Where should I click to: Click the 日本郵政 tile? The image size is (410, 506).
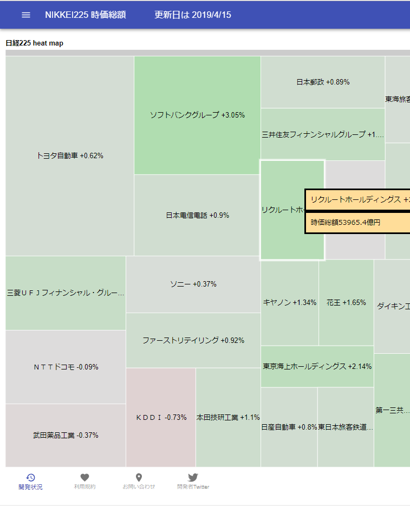pos(322,82)
